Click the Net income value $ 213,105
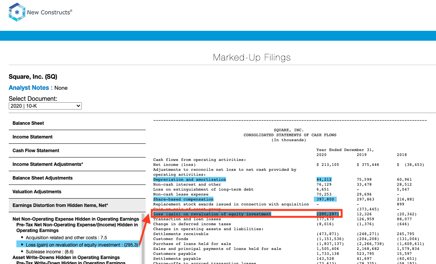The width and height of the screenshot is (436, 264). pos(328,164)
